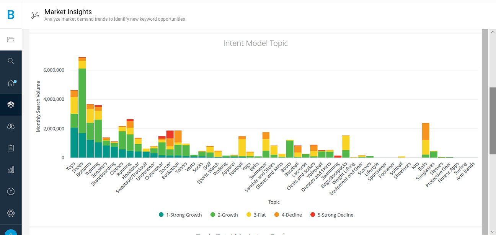This screenshot has height=235, width=496.
Task: Toggle the 3-Flat legend series
Action: click(x=259, y=215)
